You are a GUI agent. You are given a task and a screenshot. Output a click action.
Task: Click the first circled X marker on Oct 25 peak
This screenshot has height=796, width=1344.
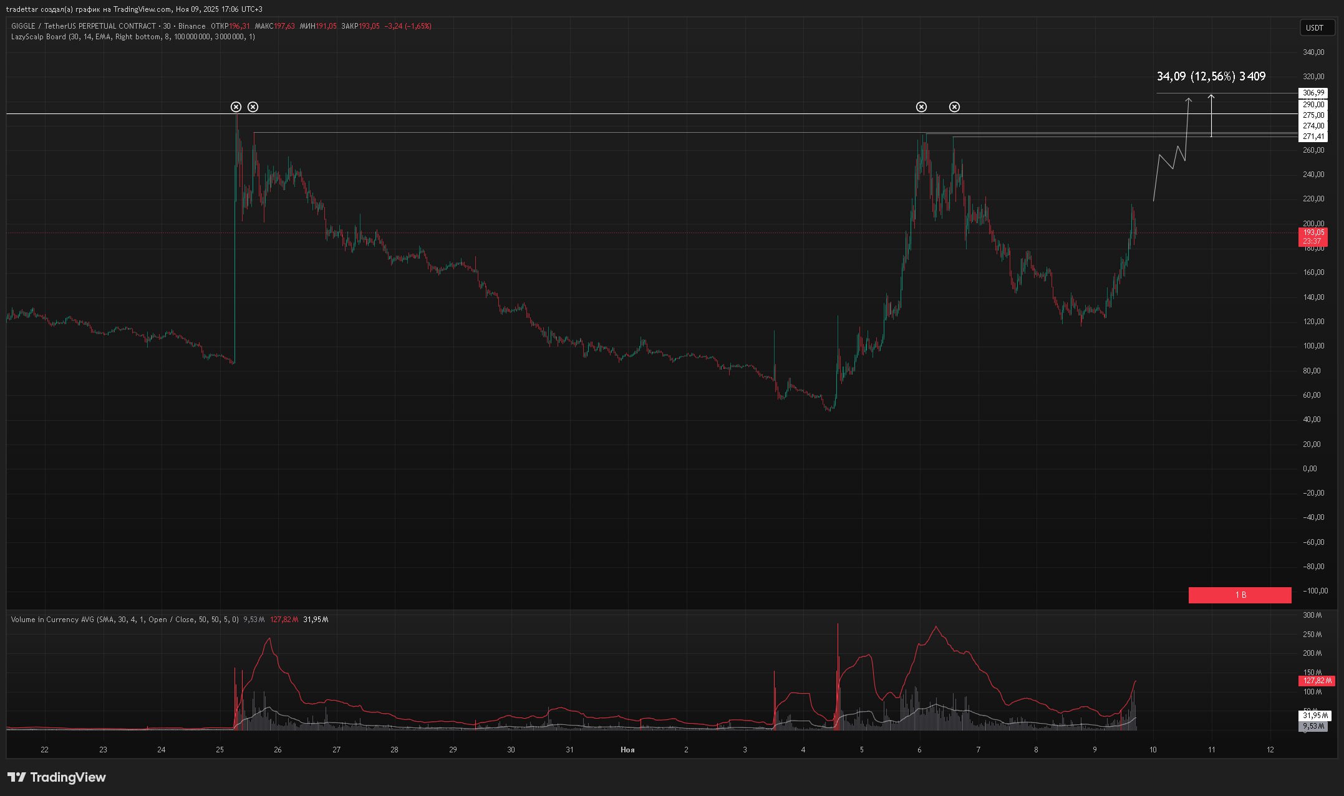pos(236,107)
